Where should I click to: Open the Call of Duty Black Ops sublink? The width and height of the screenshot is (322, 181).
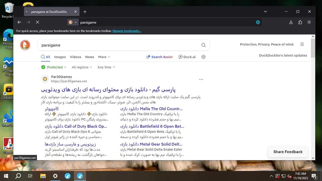76,126
